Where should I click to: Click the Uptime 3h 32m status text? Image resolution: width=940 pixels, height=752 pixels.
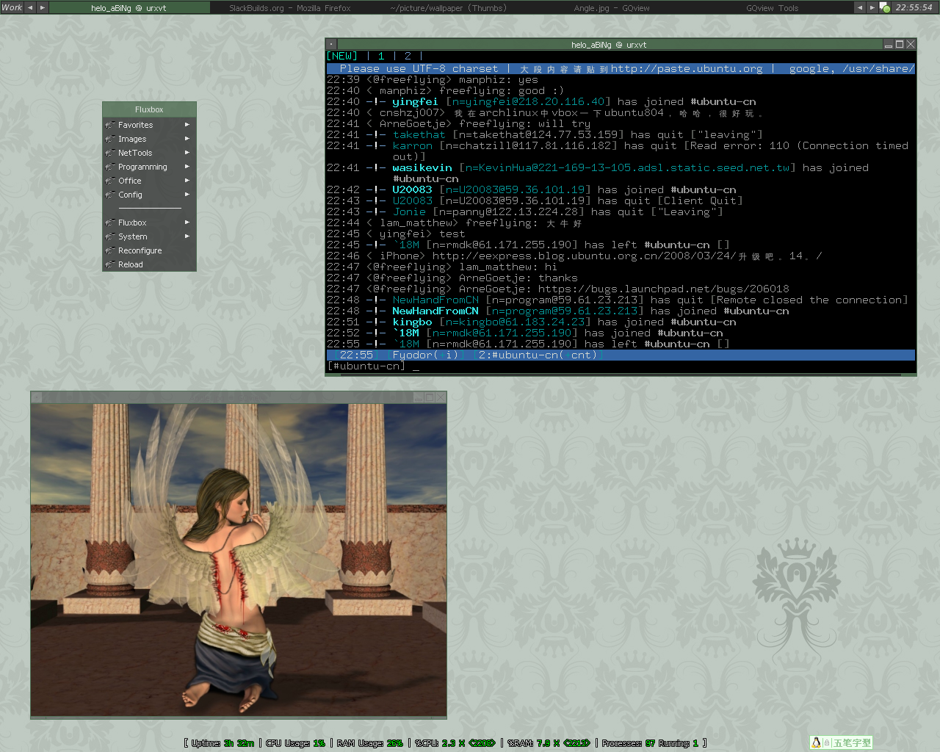pyautogui.click(x=223, y=743)
